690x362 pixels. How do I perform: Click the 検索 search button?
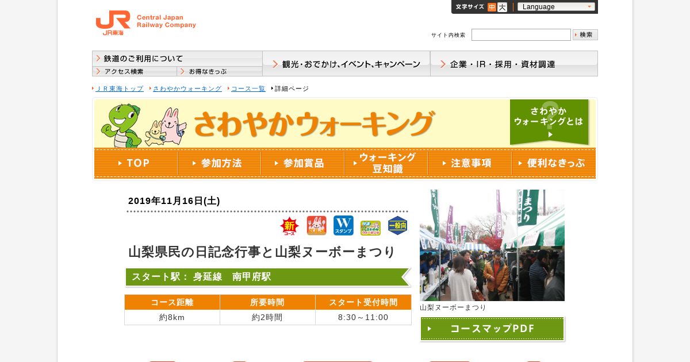pos(585,34)
